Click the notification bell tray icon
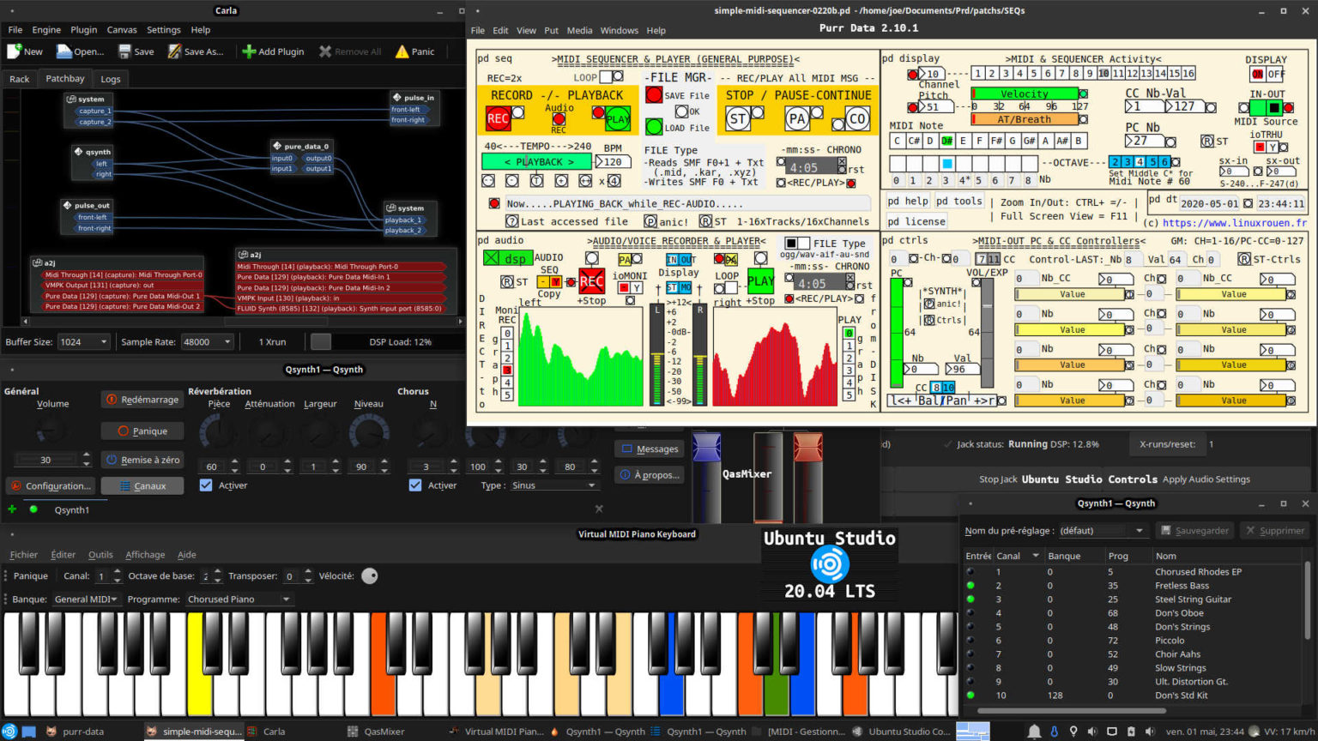This screenshot has height=741, width=1318. [1035, 732]
